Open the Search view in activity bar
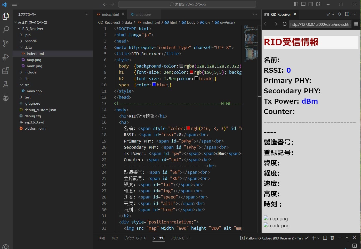This screenshot has height=249, width=361. pyautogui.click(x=6, y=29)
